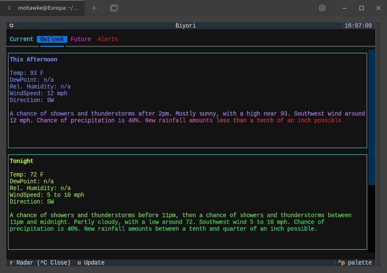Close the terminal window
The height and width of the screenshot is (273, 387).
[379, 8]
